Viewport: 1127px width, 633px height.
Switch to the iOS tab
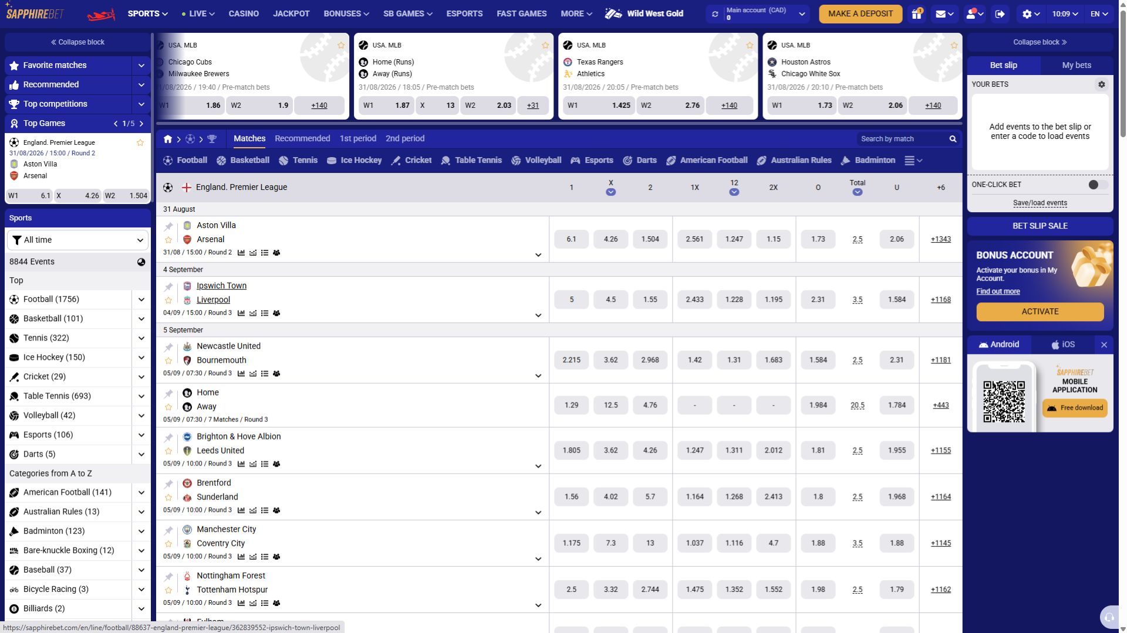[1063, 345]
